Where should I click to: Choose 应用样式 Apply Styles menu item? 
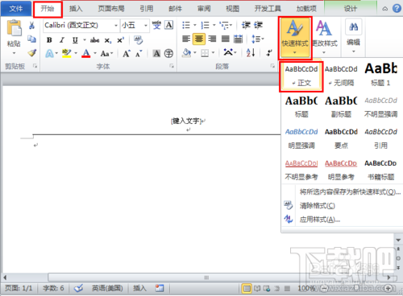click(320, 220)
